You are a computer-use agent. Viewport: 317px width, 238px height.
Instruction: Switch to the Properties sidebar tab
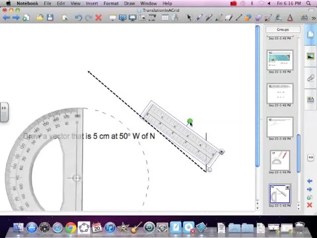310,99
